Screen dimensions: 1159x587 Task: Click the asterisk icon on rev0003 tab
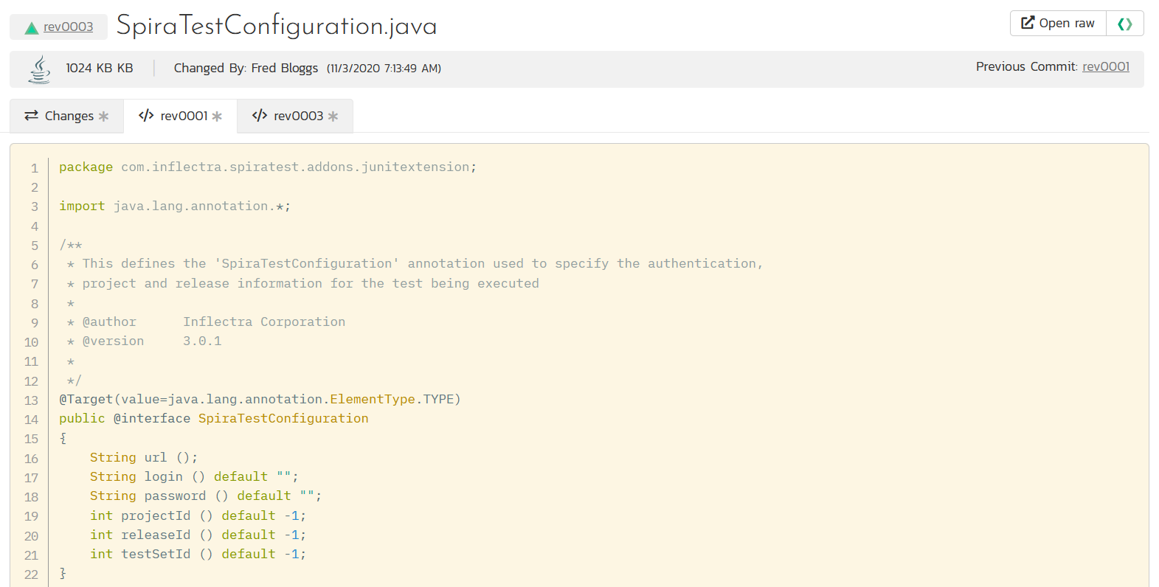coord(333,117)
